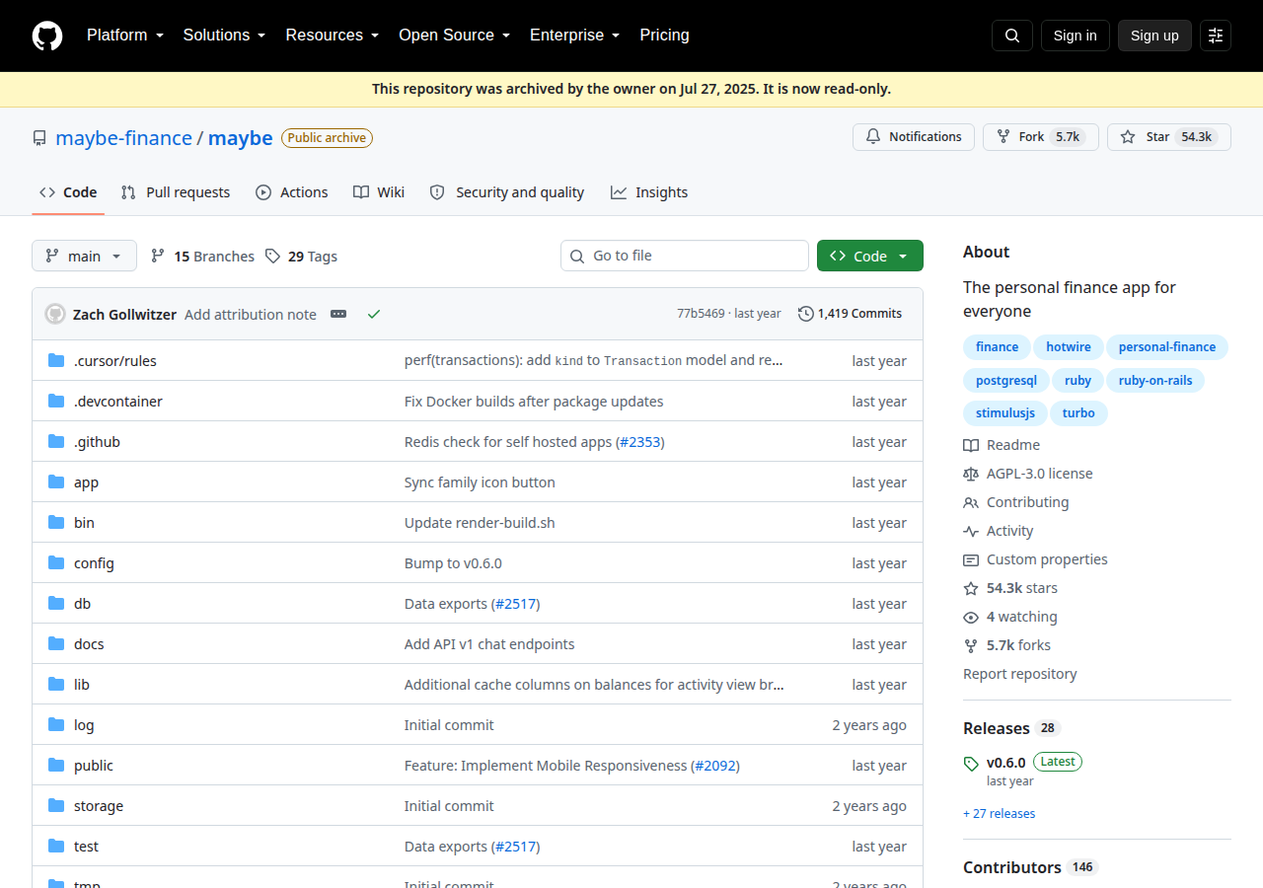Click the GitHub Octocat logo
Screen dimensions: 1263x888
tap(47, 36)
